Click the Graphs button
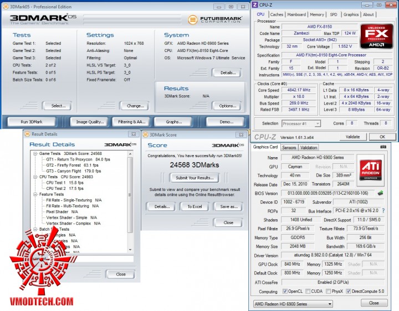 173,122
